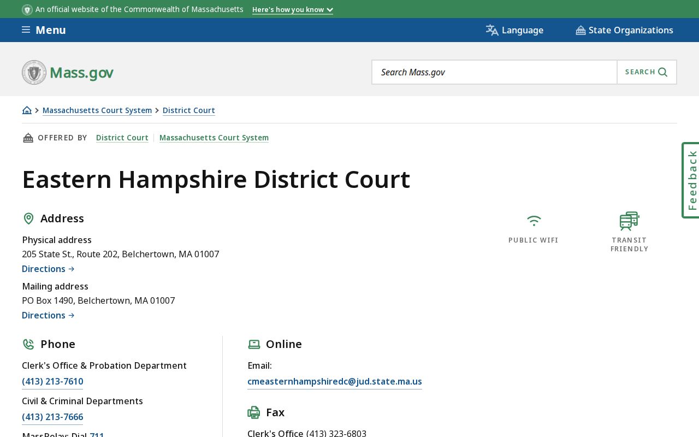The image size is (699, 437).
Task: Go to Mass.gov home via wordmark
Action: [x=82, y=73]
